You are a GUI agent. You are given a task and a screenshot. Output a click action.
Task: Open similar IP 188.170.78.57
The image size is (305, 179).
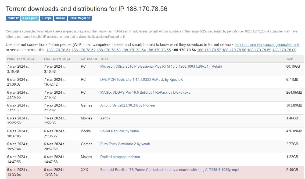(209, 50)
